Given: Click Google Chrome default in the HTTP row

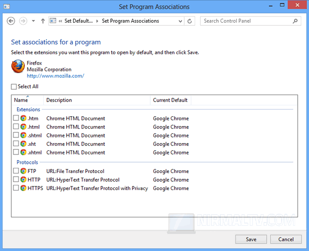Looking at the screenshot, I should (171, 180).
